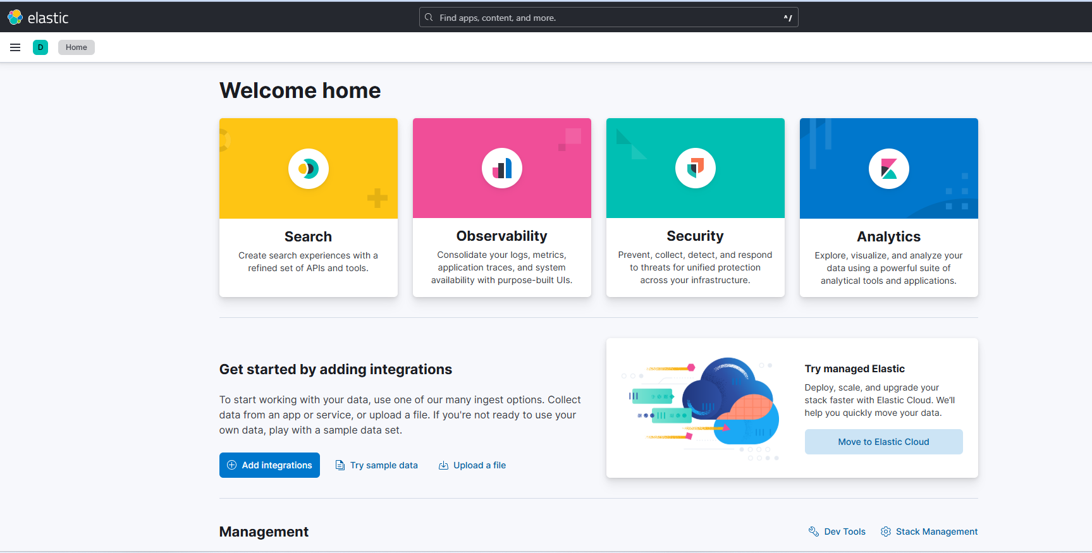
Task: Click the Kibana Analytics logo icon
Action: point(889,169)
